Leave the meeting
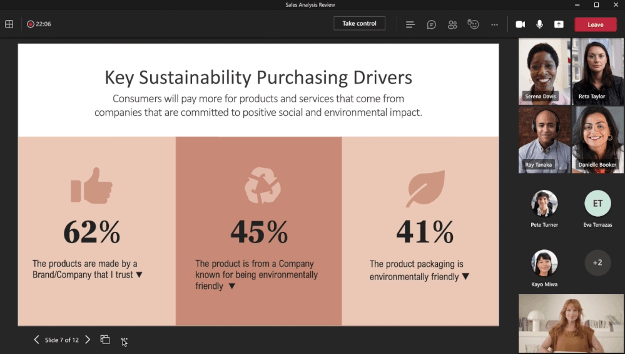The height and width of the screenshot is (354, 625). 595,24
